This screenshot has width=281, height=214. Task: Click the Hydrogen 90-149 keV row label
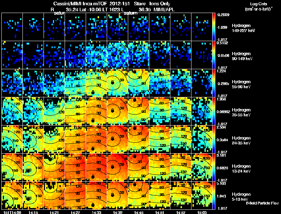(242, 56)
